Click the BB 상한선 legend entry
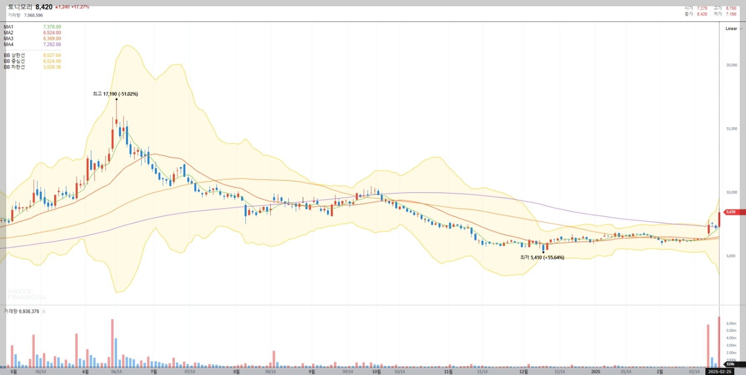This screenshot has width=746, height=375. pyautogui.click(x=32, y=55)
